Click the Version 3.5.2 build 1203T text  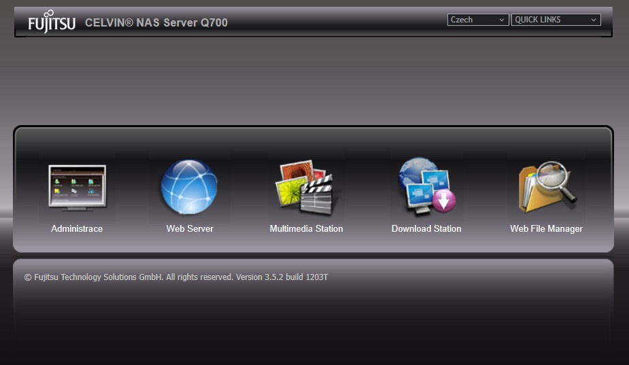click(282, 277)
